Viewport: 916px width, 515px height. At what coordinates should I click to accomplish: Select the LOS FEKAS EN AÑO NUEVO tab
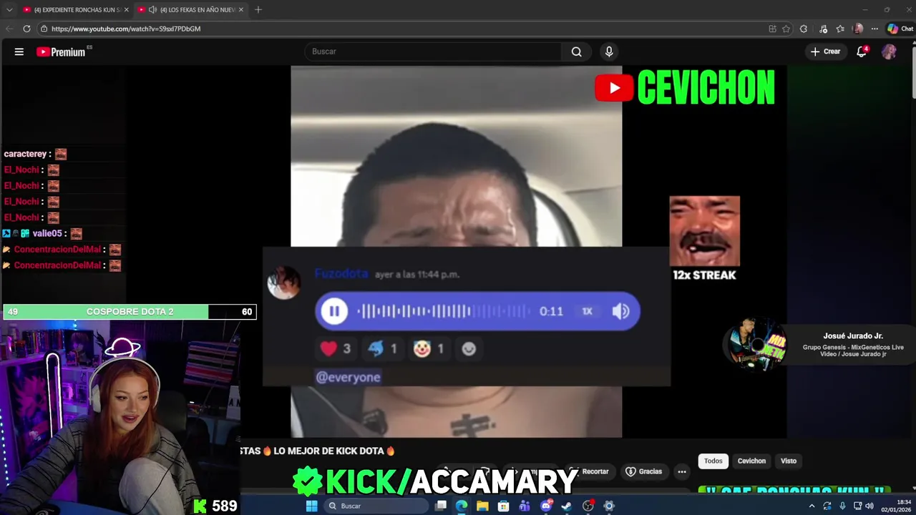click(x=191, y=9)
